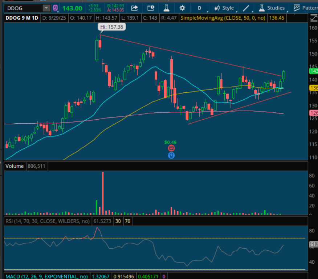This screenshot has width=318, height=279.
Task: Click the yellow SMA price tag on axis
Action: [313, 88]
